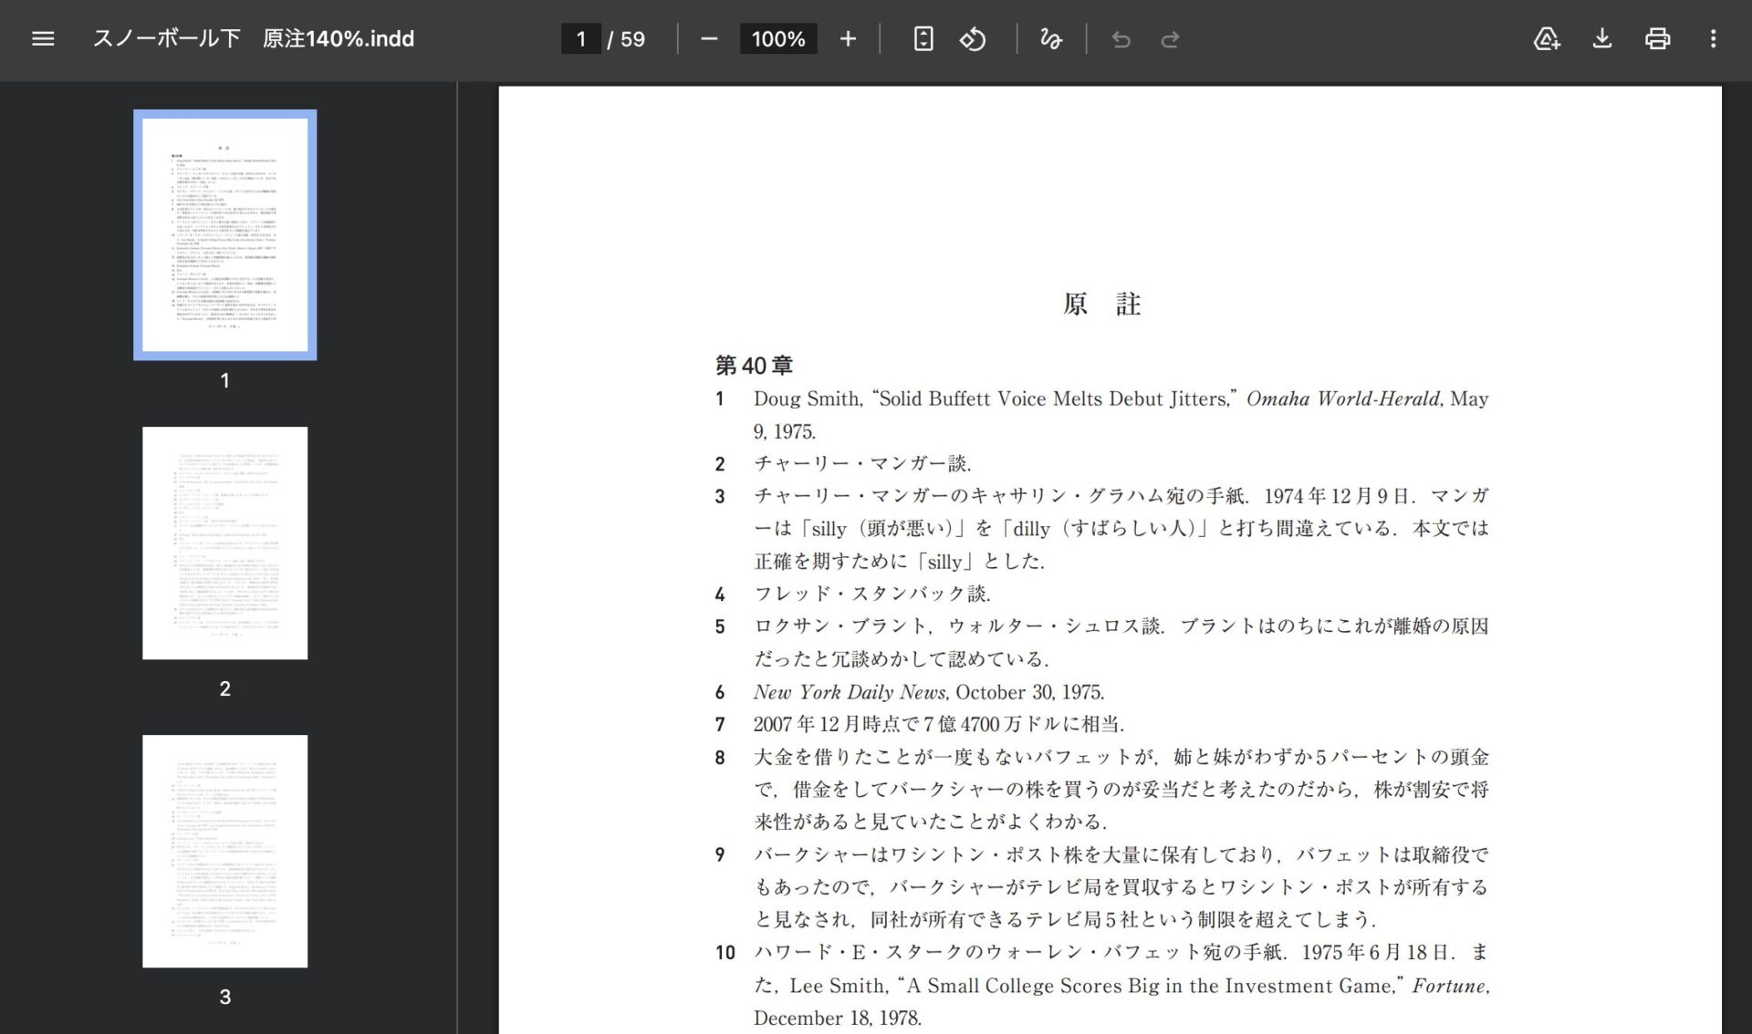Select page 2 thumbnail
Screen dimensions: 1752x1034
click(224, 543)
